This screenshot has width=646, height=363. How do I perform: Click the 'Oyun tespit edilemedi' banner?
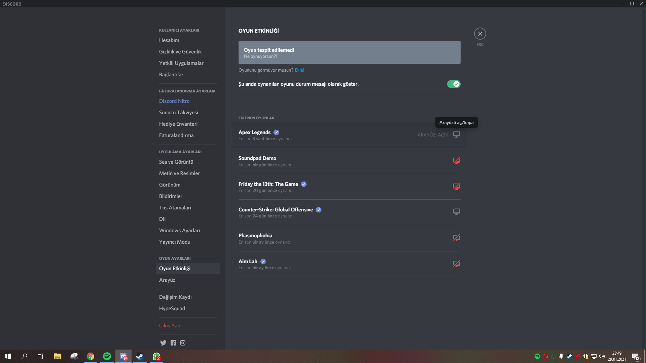point(350,52)
